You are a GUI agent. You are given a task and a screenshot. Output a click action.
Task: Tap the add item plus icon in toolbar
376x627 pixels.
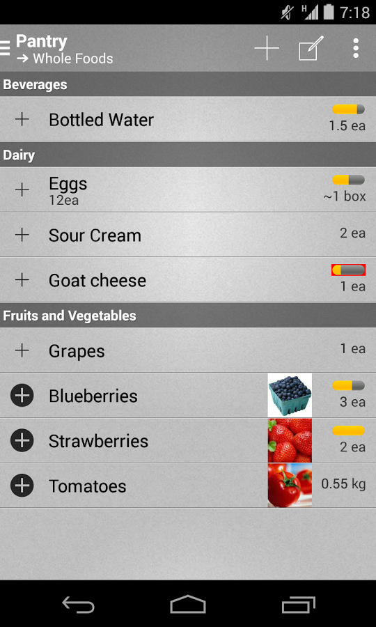[267, 48]
